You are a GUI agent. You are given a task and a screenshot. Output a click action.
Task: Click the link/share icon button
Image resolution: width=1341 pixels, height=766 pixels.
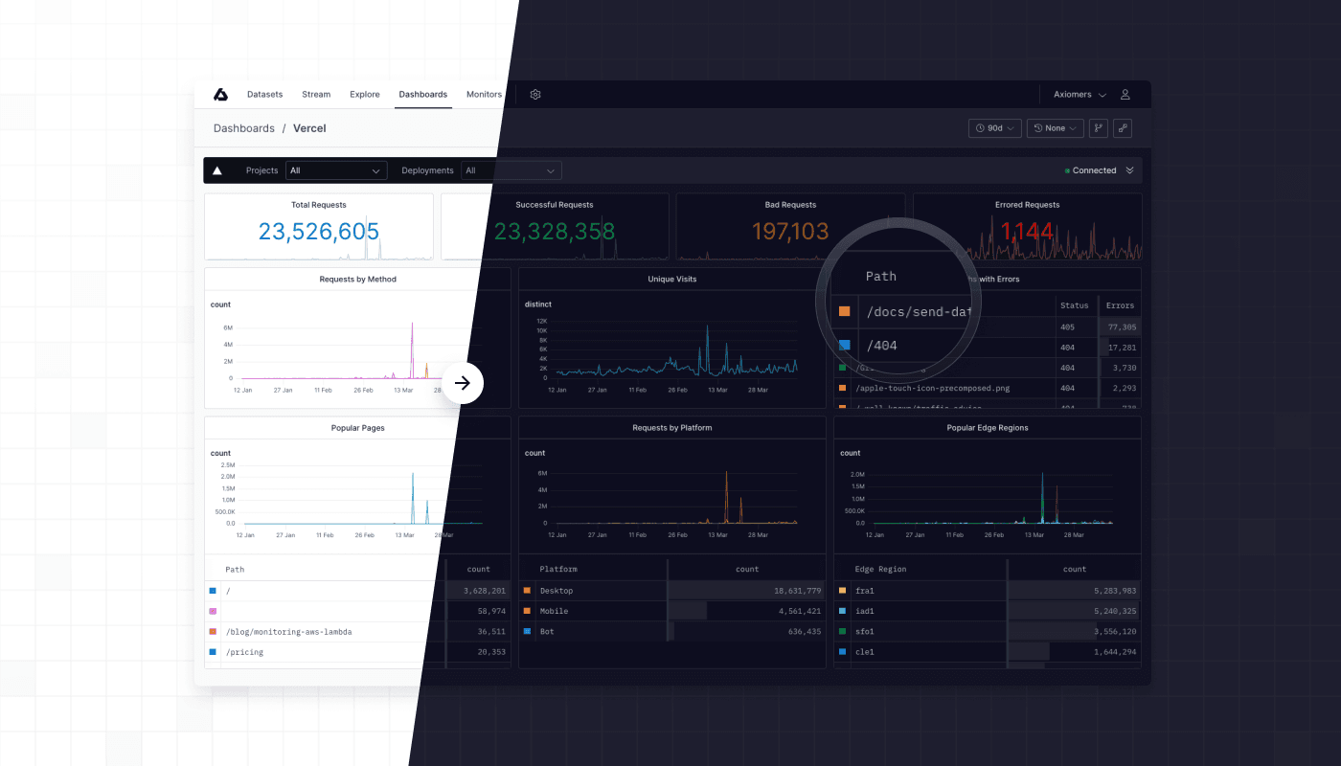(x=1122, y=128)
